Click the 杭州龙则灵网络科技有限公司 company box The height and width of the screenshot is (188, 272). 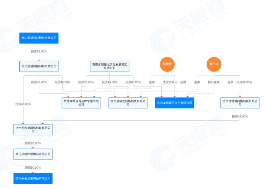pyautogui.click(x=33, y=130)
